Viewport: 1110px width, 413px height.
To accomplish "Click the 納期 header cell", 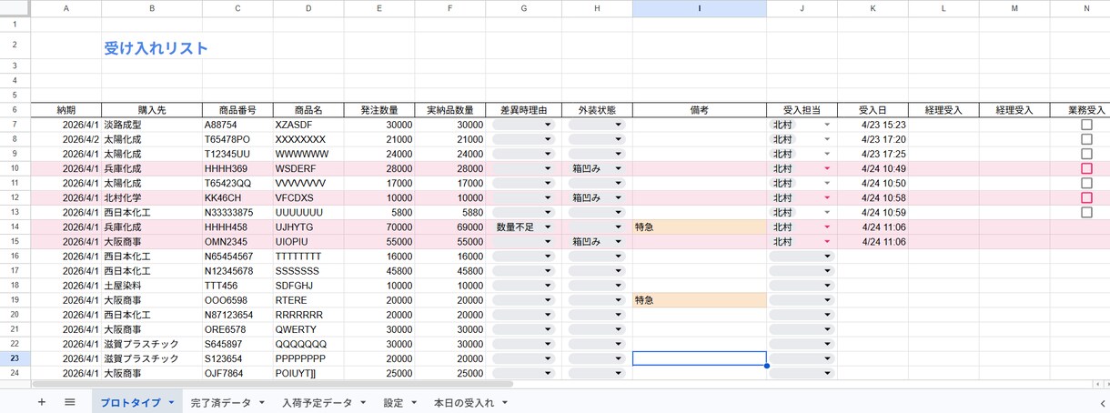I will [x=66, y=110].
